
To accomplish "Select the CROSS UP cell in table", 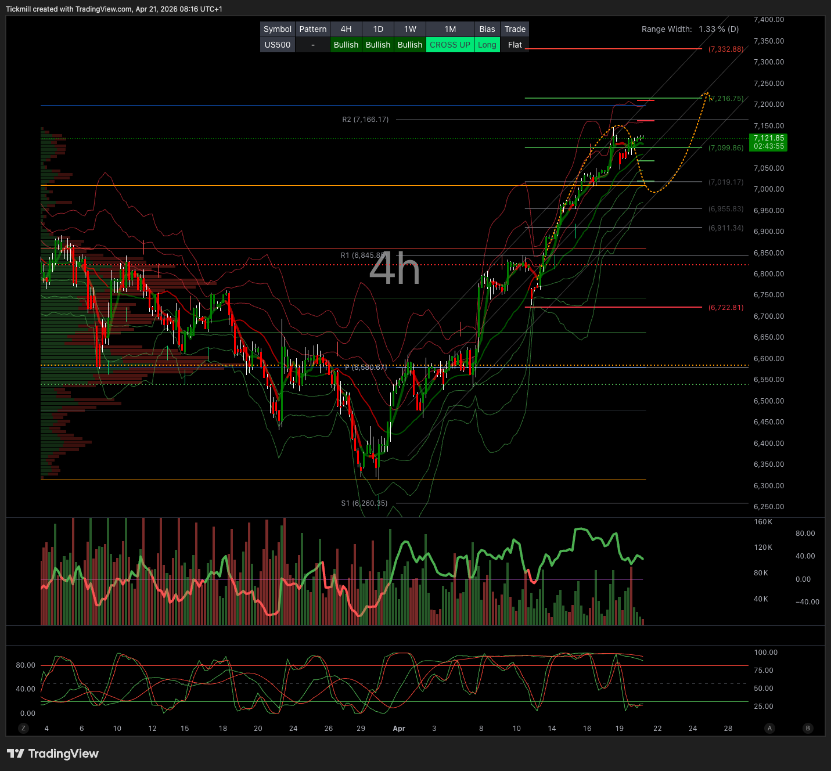I will click(450, 45).
